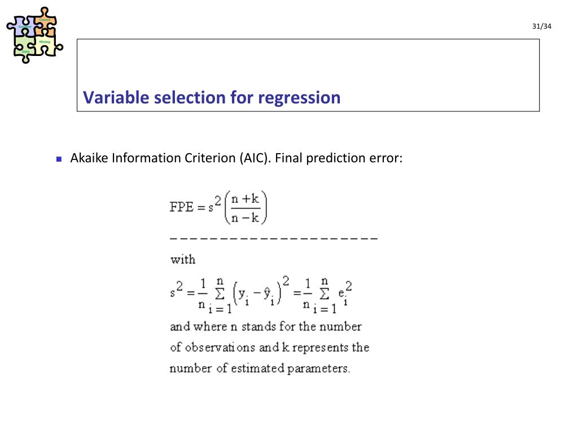Click the FPE label in formula
Image resolution: width=578 pixels, height=434 pixels.
coord(181,207)
